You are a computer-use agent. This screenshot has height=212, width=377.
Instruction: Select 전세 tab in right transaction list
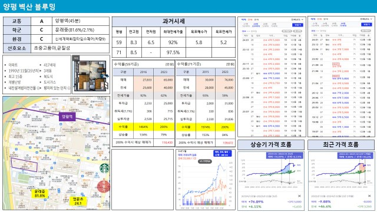click(x=319, y=19)
